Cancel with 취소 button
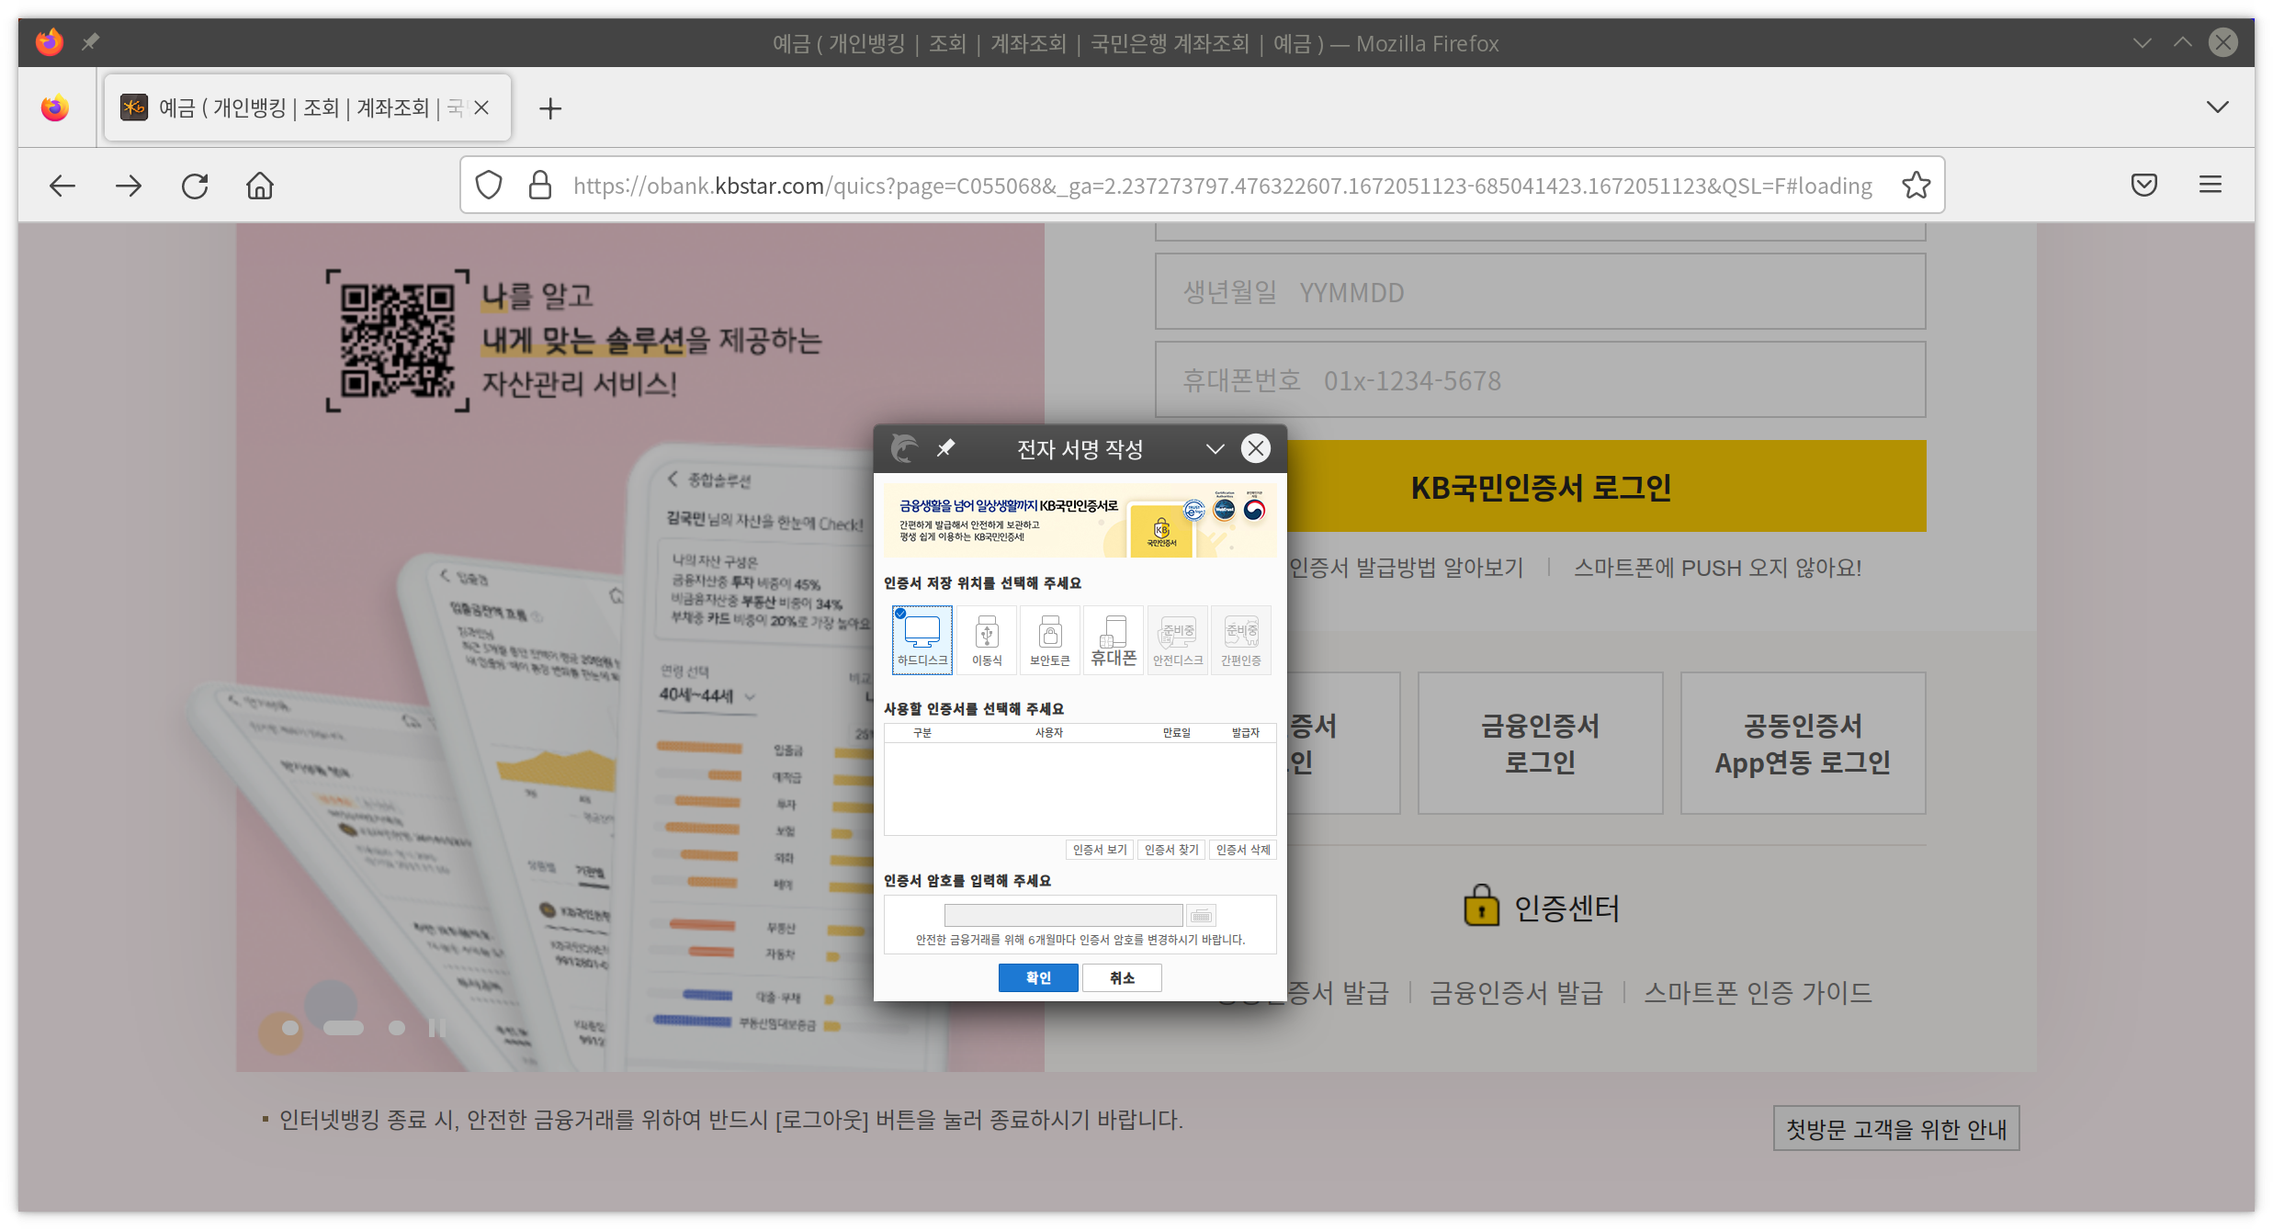The height and width of the screenshot is (1230, 2273). [x=1122, y=977]
